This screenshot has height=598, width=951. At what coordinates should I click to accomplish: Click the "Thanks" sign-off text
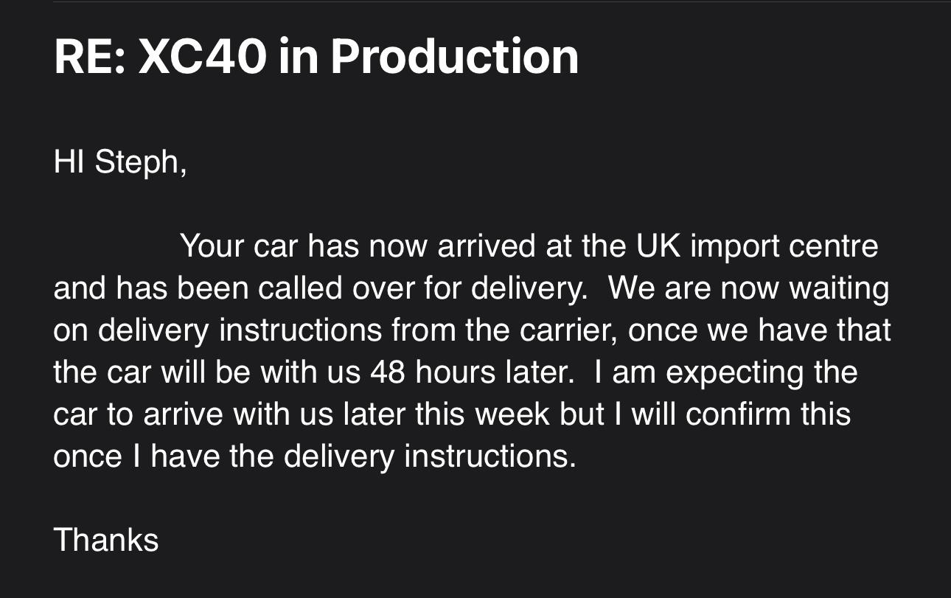(x=105, y=539)
